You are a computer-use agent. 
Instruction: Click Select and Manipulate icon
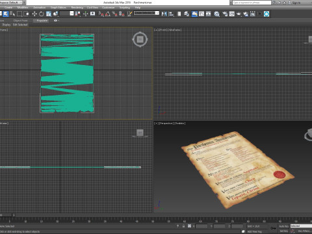pos(85,14)
